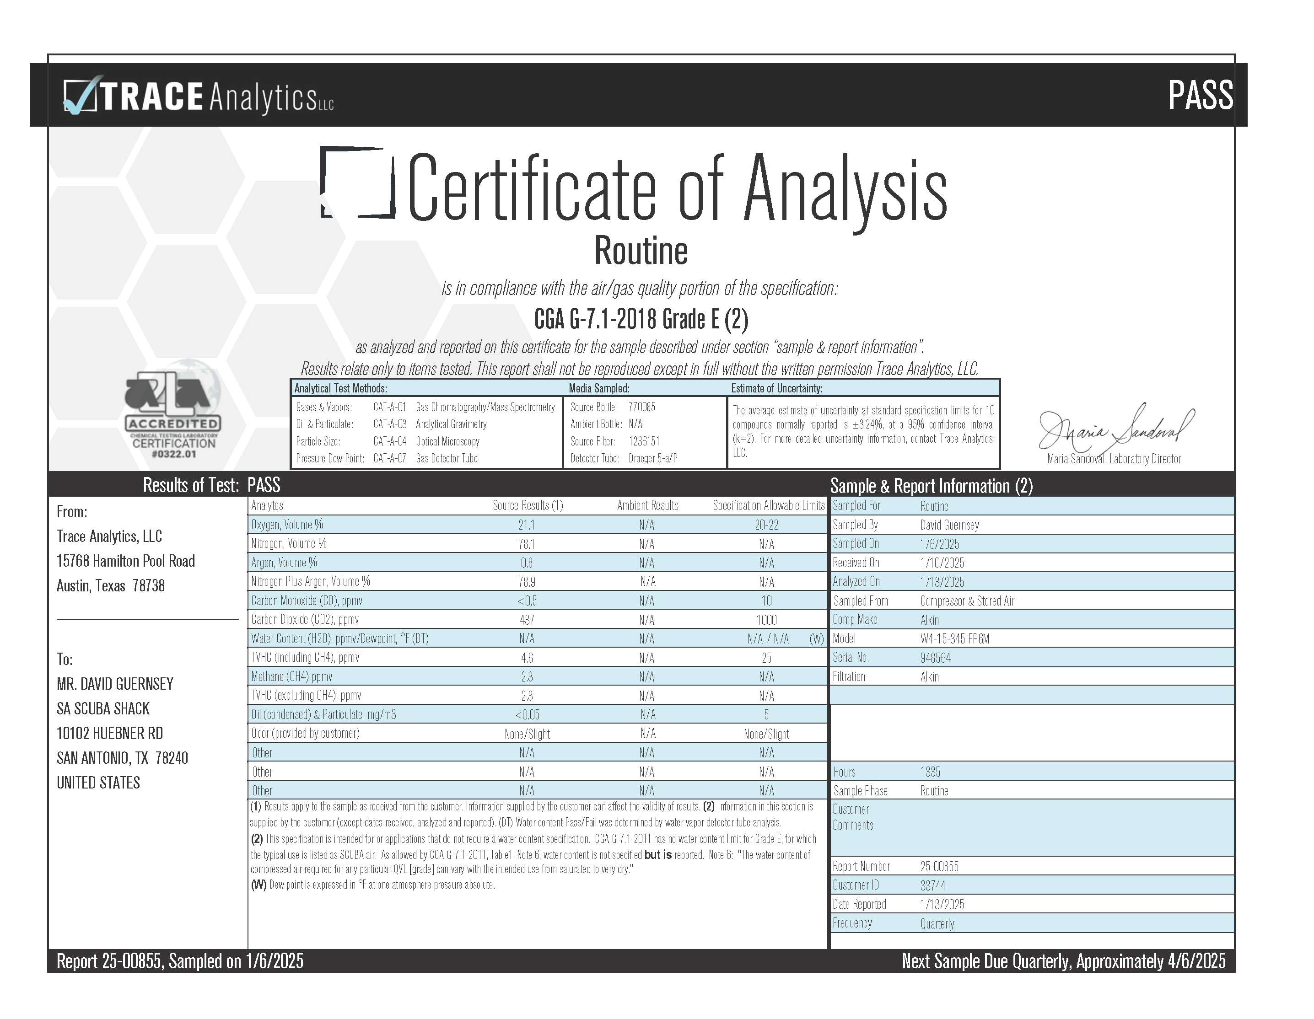Click the Analyzed On date 1/13/2025

pos(942,582)
